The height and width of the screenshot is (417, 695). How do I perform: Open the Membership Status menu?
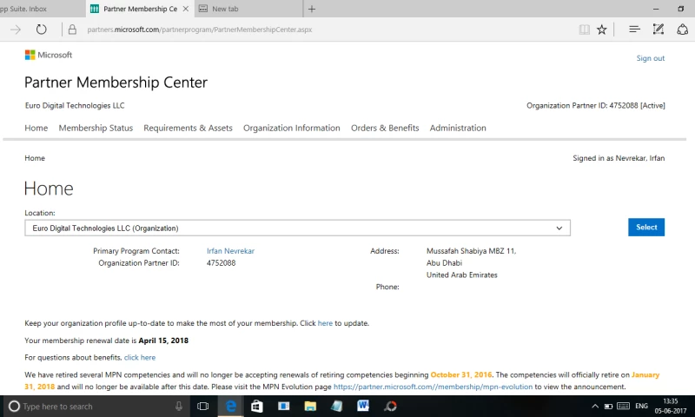pyautogui.click(x=96, y=128)
